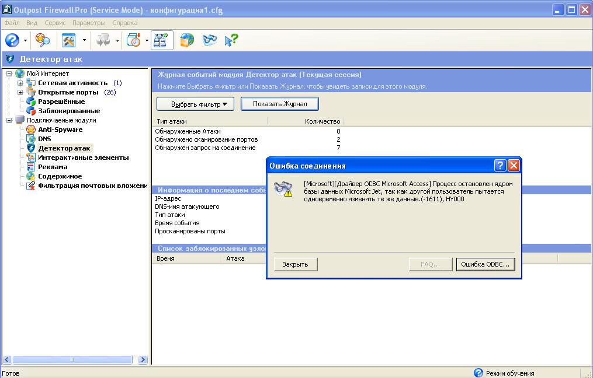The height and width of the screenshot is (378, 593).
Task: Click the Режим обучения status bar icon
Action: [478, 373]
